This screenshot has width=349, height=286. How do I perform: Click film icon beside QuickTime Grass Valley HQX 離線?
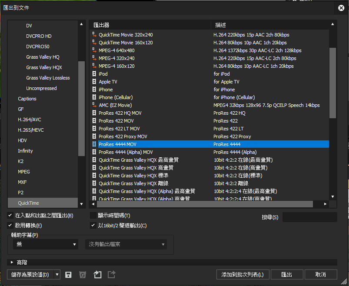[x=94, y=183]
